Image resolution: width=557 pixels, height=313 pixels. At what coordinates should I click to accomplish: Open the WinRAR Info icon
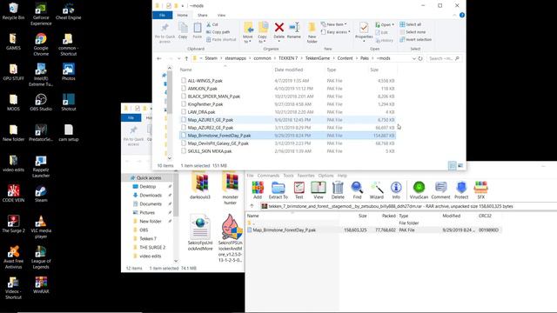coord(396,190)
